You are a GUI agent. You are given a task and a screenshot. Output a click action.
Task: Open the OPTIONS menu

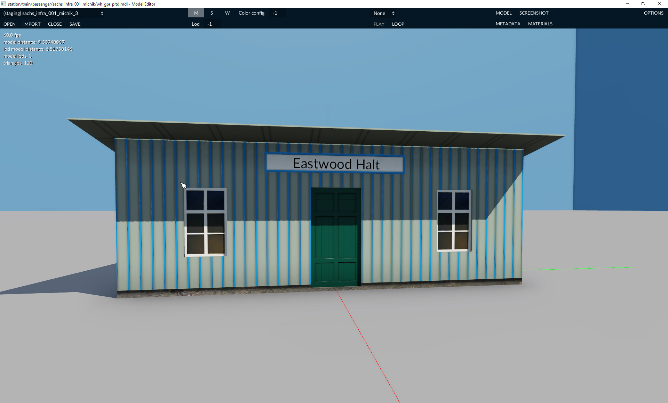click(x=653, y=13)
